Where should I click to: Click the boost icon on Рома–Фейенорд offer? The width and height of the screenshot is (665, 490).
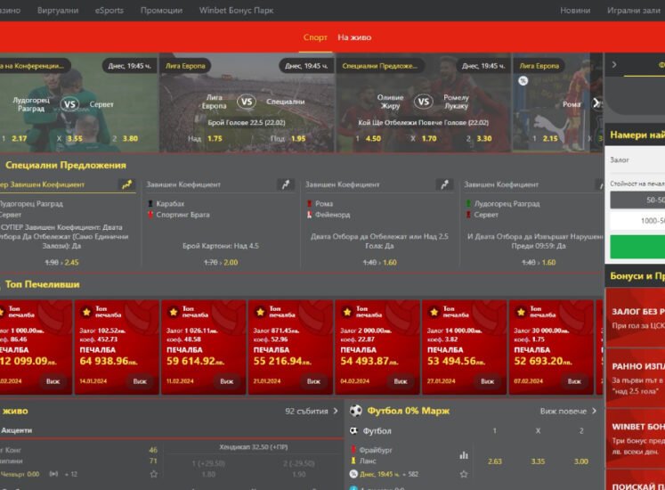pyautogui.click(x=443, y=184)
